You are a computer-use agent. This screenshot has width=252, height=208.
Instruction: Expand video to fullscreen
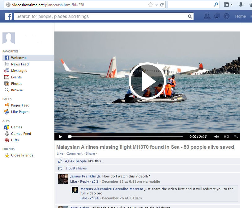(236, 137)
